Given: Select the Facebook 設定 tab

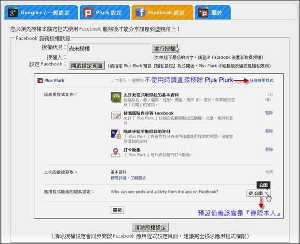Looking at the screenshot, I should [163, 13].
